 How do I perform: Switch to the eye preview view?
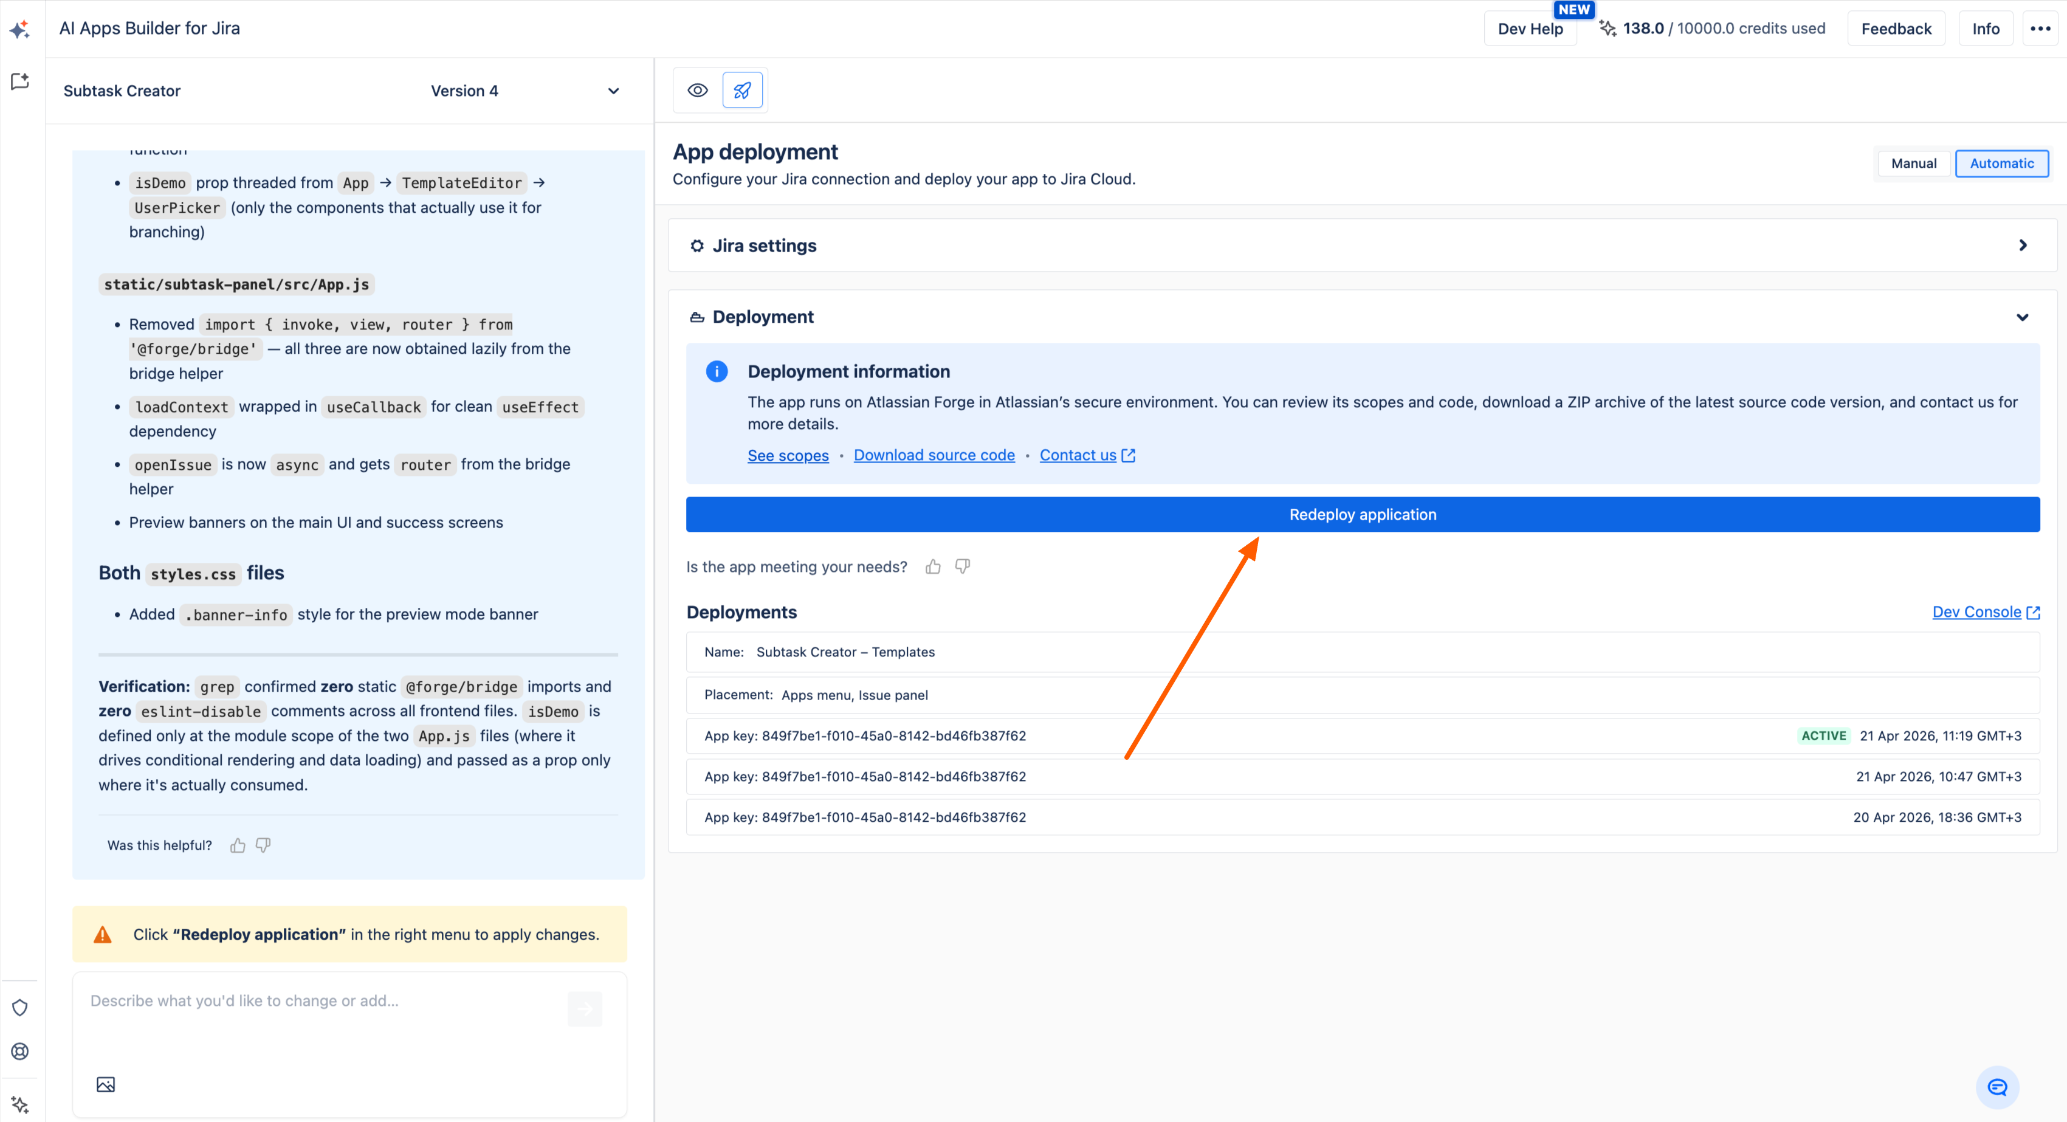697,90
